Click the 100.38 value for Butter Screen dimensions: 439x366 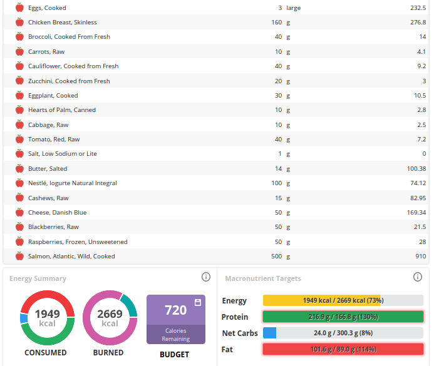click(416, 169)
